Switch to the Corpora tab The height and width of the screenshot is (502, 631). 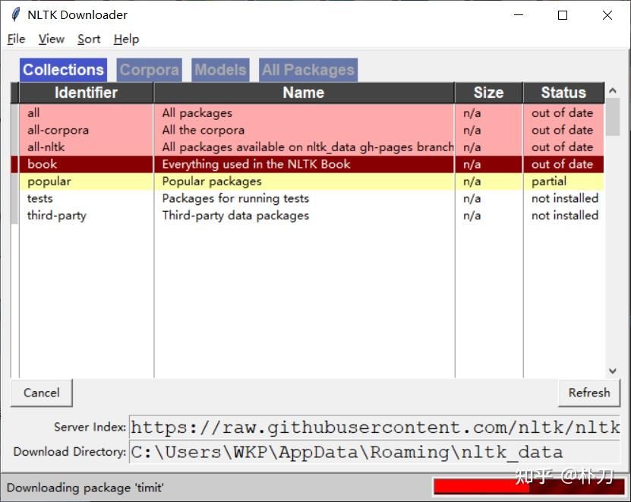[149, 69]
